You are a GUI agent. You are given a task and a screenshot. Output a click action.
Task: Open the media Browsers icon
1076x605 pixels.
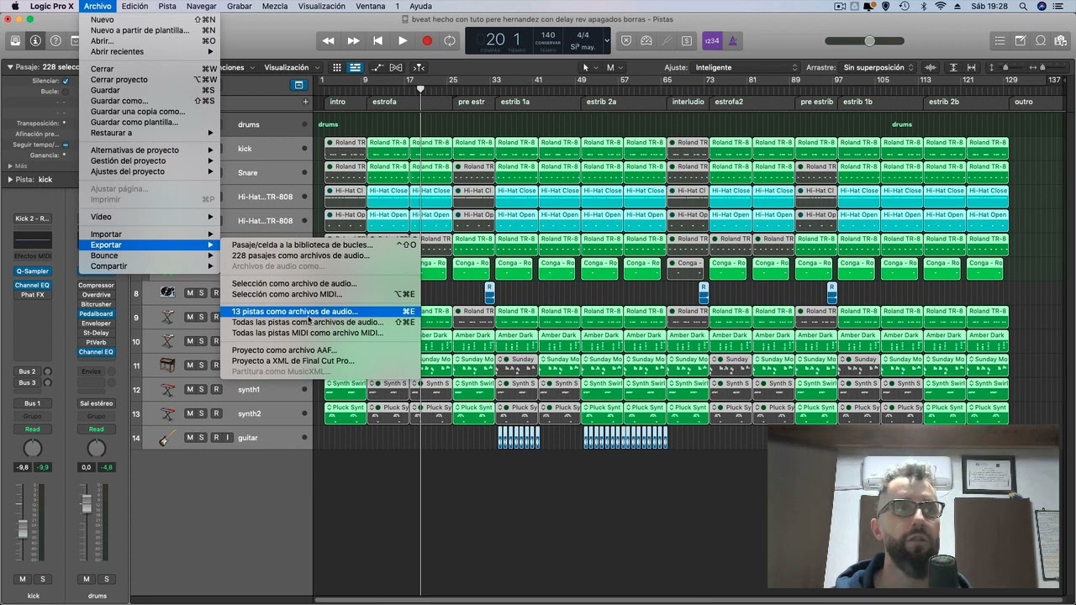[x=1061, y=40]
